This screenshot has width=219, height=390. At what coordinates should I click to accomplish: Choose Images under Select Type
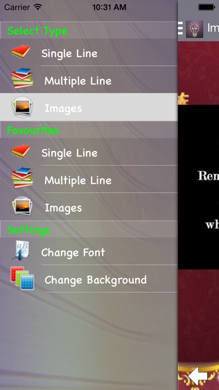[89, 107]
